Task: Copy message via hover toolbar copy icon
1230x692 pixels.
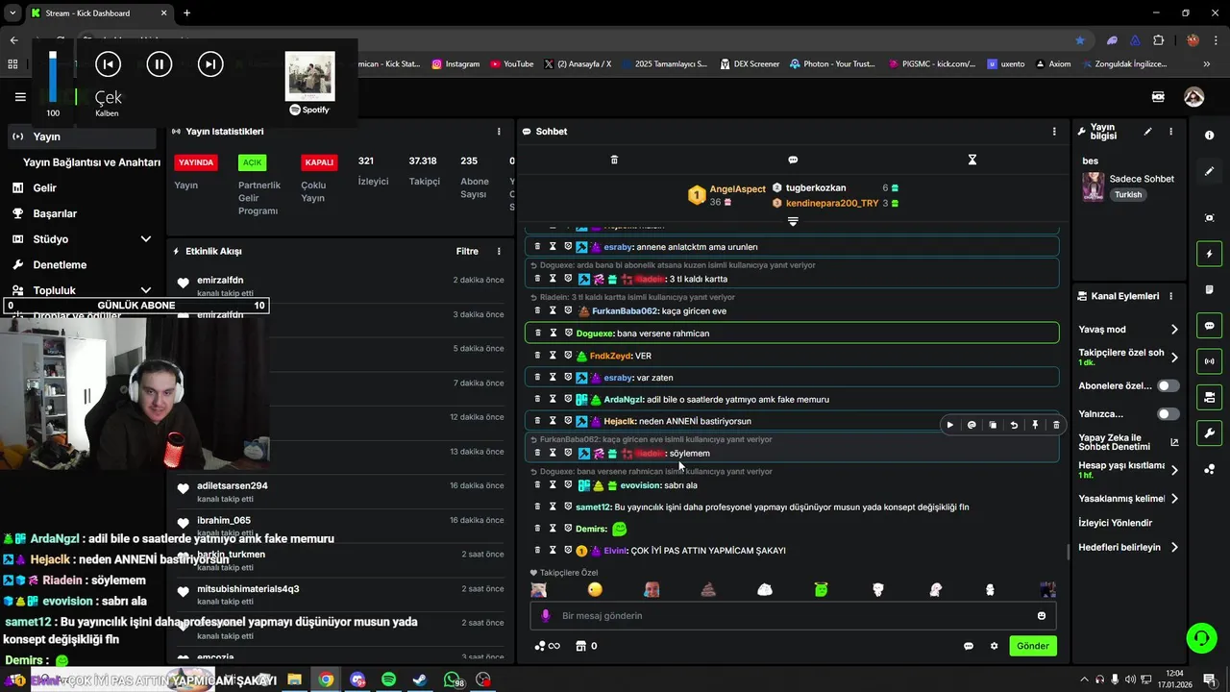Action: coord(993,425)
